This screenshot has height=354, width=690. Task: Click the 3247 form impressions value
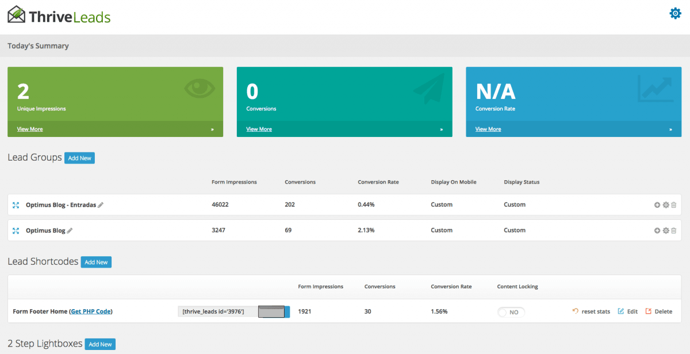click(218, 230)
